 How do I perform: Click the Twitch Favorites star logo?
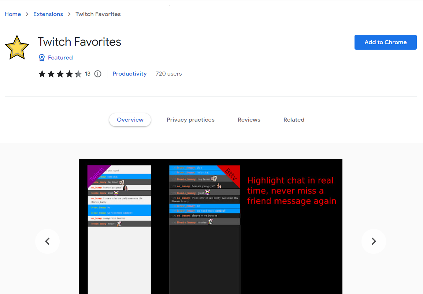tap(17, 47)
